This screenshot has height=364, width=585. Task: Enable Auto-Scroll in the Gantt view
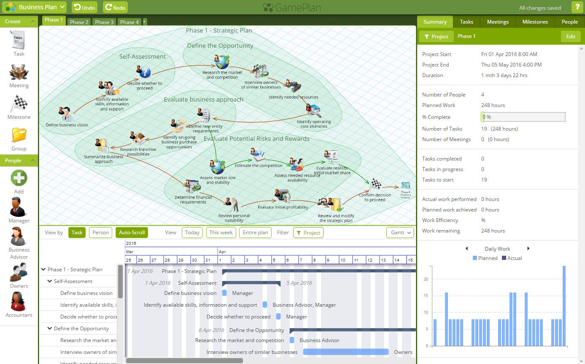(x=132, y=232)
